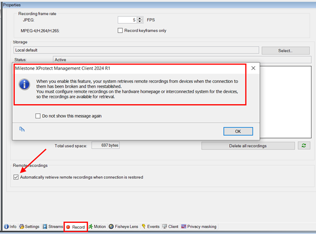Click OK in the message dialog
This screenshot has height=234, width=316.
[x=238, y=131]
